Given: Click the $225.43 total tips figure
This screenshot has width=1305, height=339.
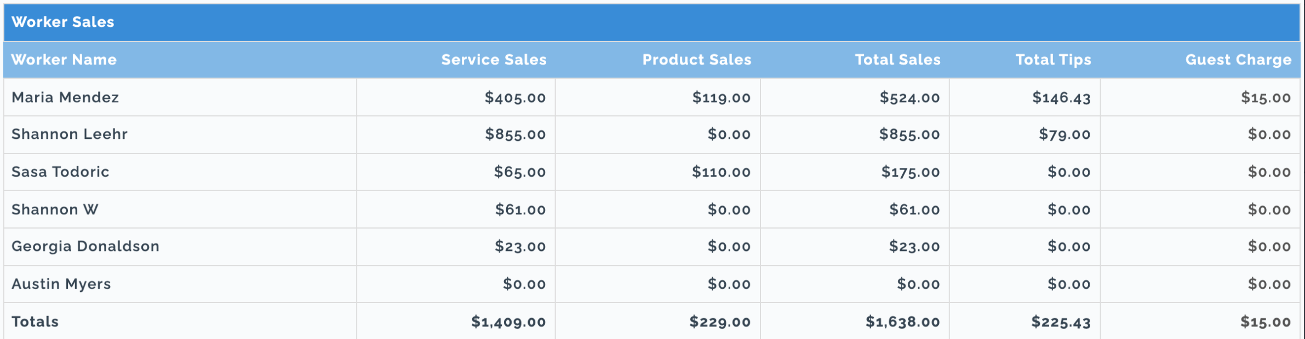Looking at the screenshot, I should [1061, 322].
